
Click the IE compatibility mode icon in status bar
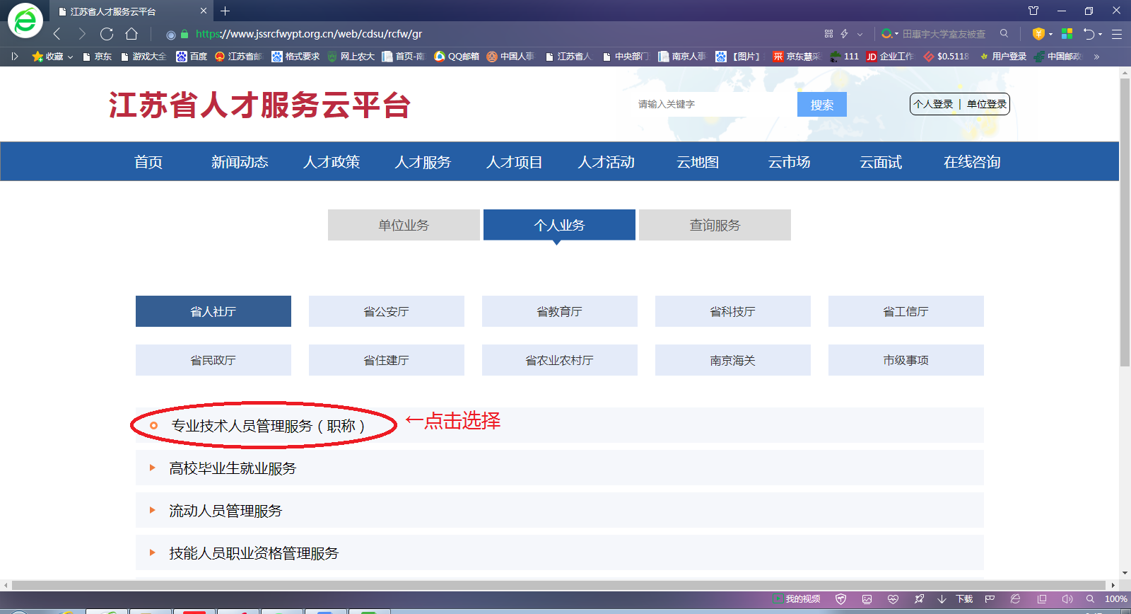(x=1015, y=599)
